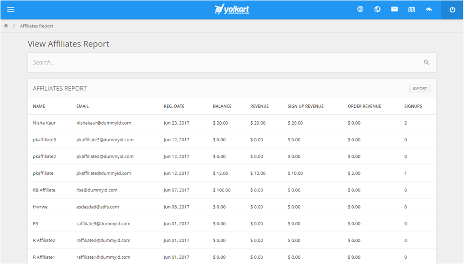The height and width of the screenshot is (264, 464).
Task: Click the earth globe icon in header
Action: click(x=378, y=9)
